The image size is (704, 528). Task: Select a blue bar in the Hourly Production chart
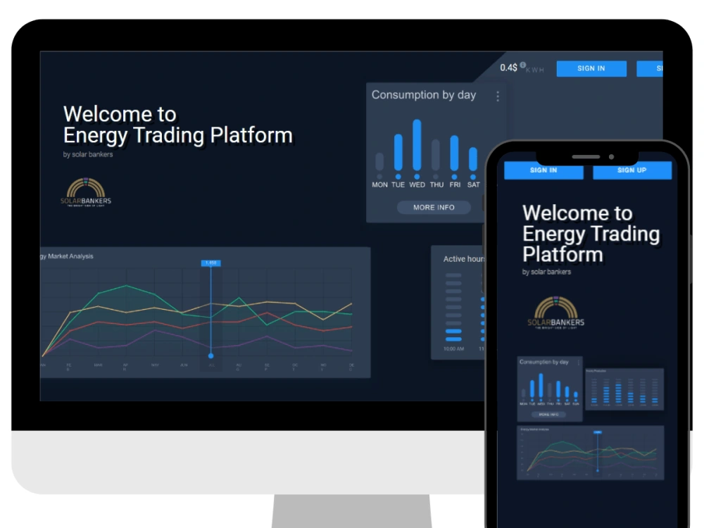coord(620,391)
